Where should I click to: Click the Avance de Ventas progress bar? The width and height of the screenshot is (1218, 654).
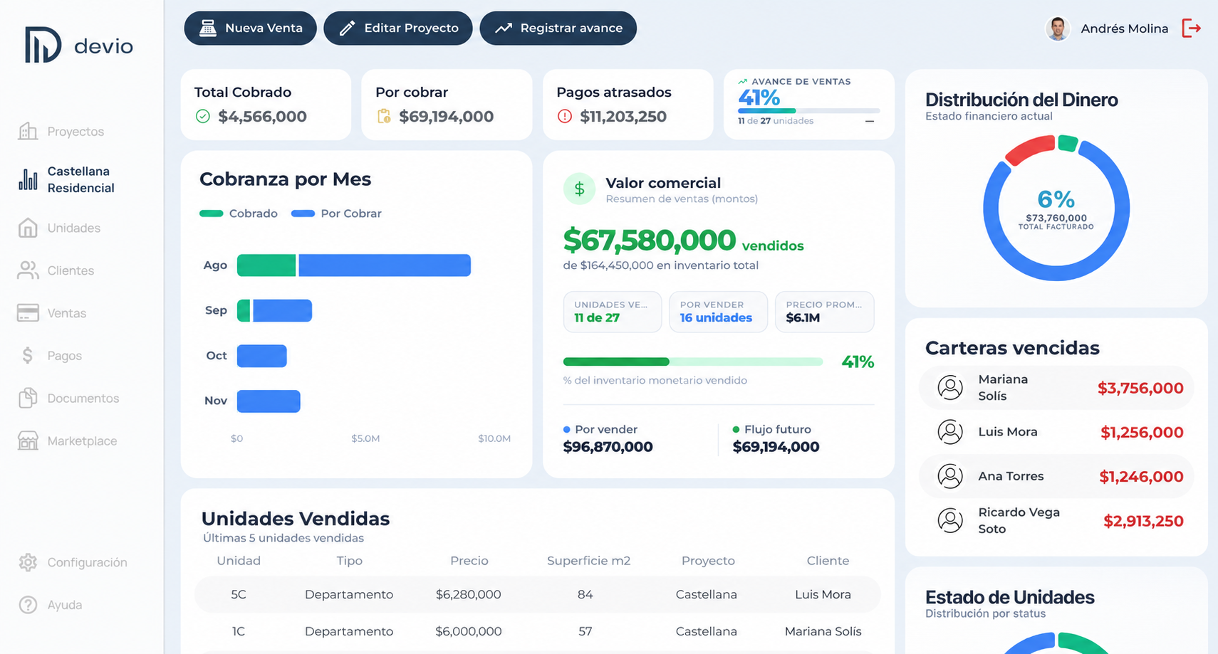click(x=809, y=111)
